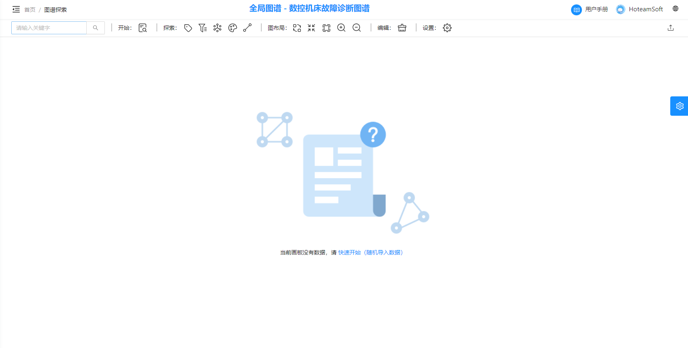Click the refresh layout icon
This screenshot has width=688, height=348.
(297, 28)
